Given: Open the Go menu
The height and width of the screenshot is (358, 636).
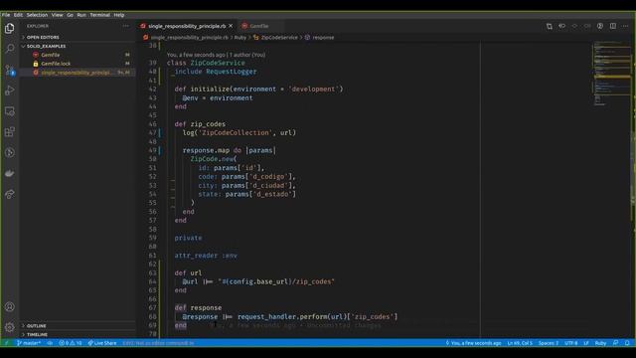Looking at the screenshot, I should tap(71, 15).
